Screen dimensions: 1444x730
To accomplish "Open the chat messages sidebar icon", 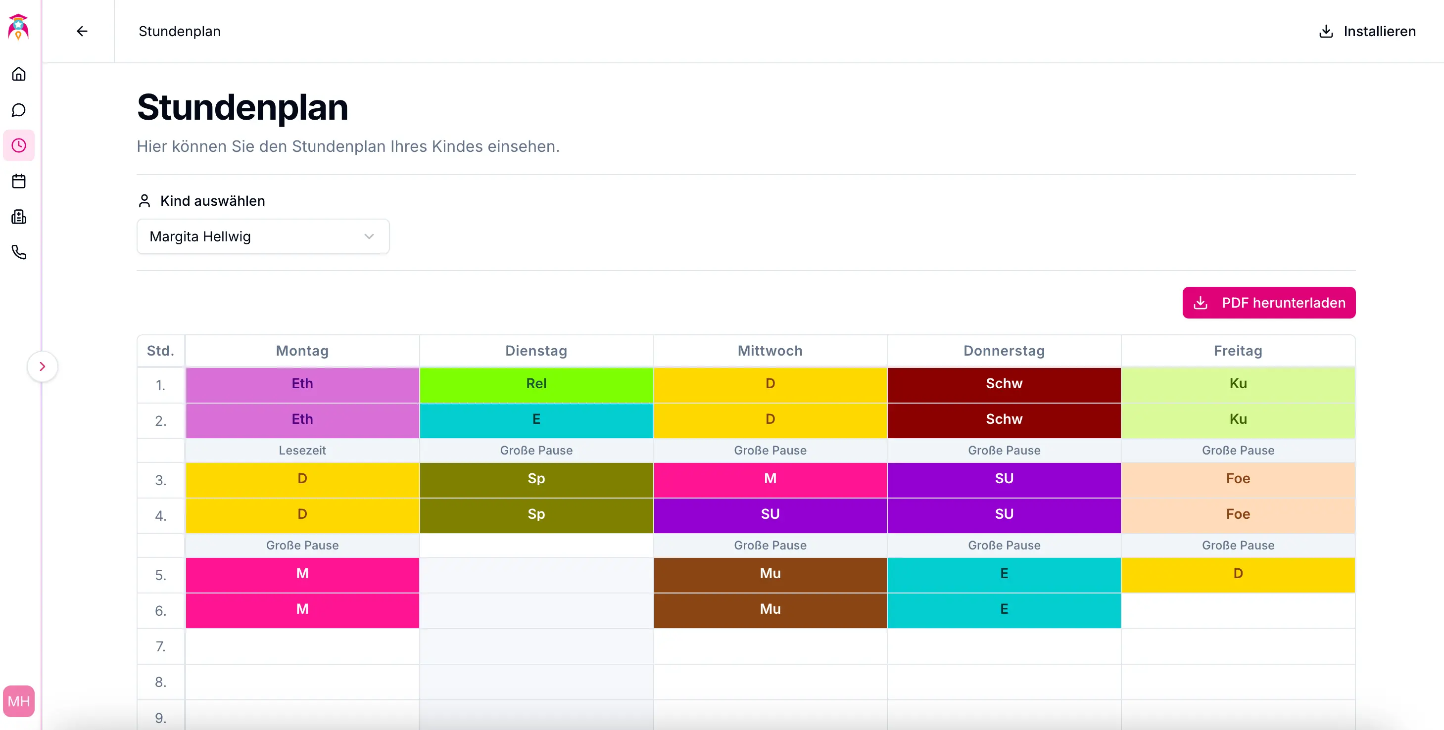I will point(18,110).
